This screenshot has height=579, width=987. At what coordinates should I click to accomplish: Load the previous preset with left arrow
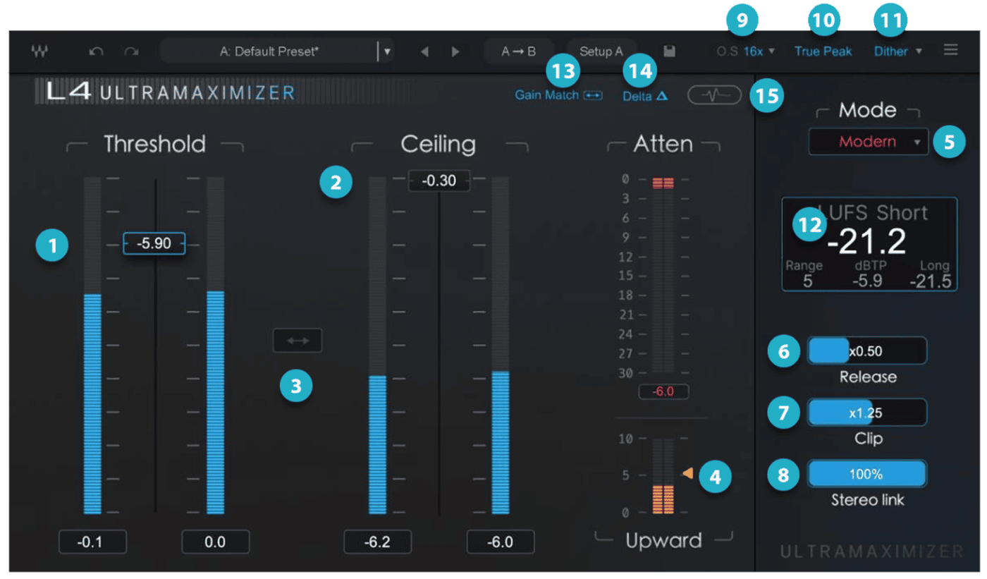point(424,51)
